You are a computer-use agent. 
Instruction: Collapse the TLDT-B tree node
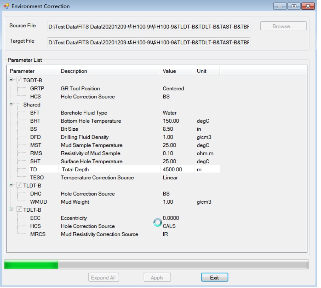tap(11, 185)
